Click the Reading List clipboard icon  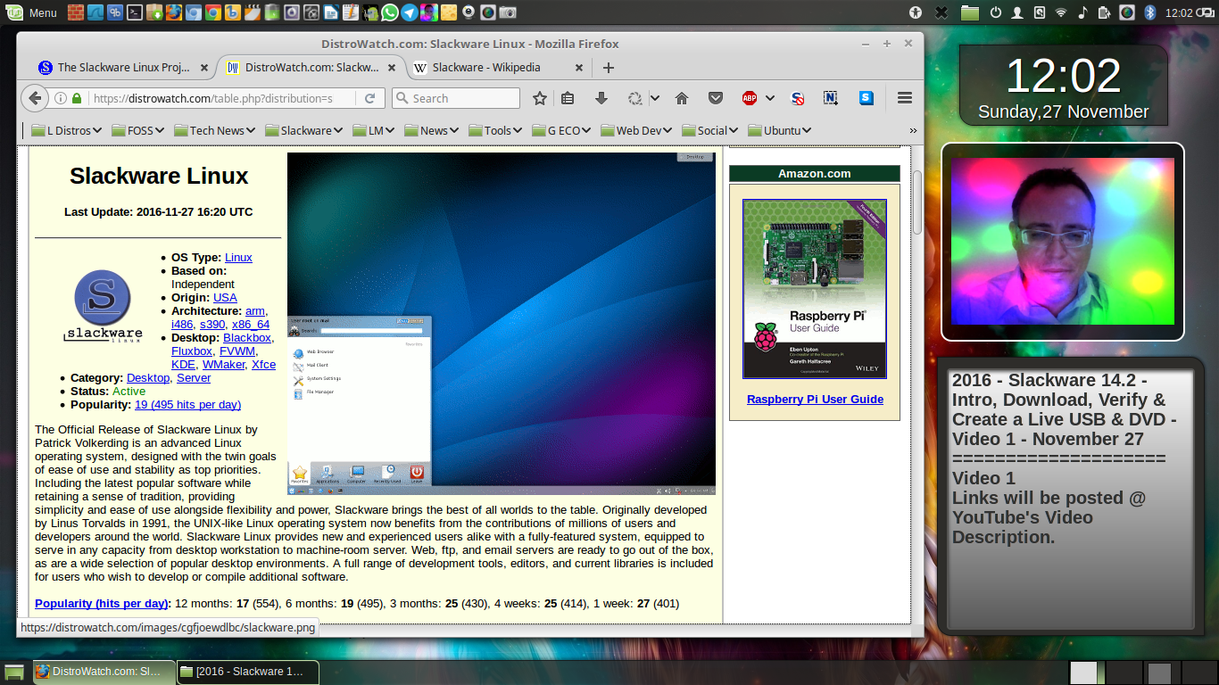coord(568,98)
